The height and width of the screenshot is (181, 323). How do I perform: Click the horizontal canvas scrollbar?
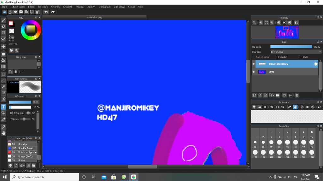[143, 167]
